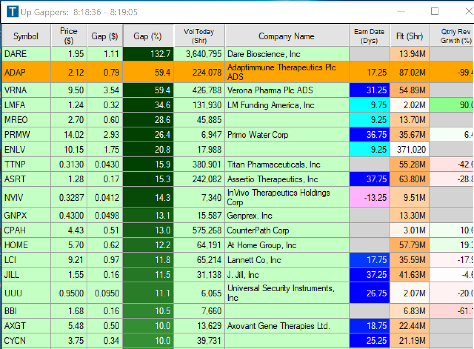The image size is (474, 349).
Task: Sort by the Company Name column header
Action: click(287, 36)
